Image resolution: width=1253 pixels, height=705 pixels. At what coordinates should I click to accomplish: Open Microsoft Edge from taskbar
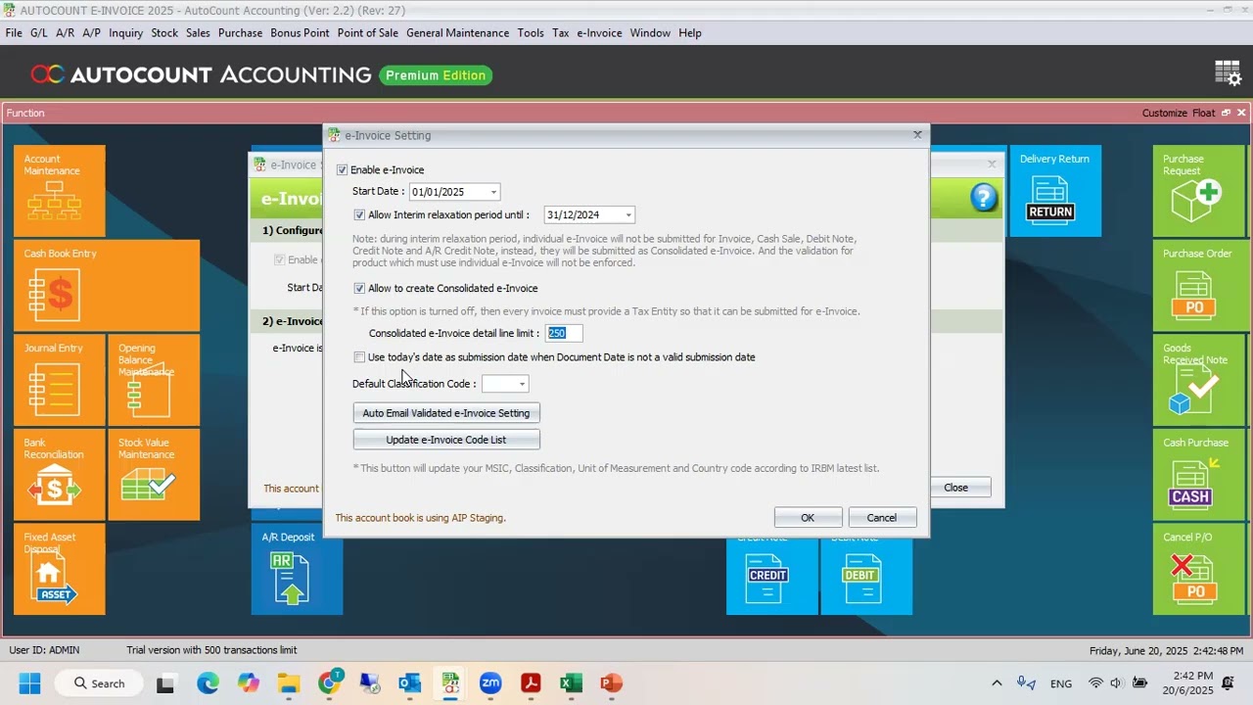click(208, 683)
